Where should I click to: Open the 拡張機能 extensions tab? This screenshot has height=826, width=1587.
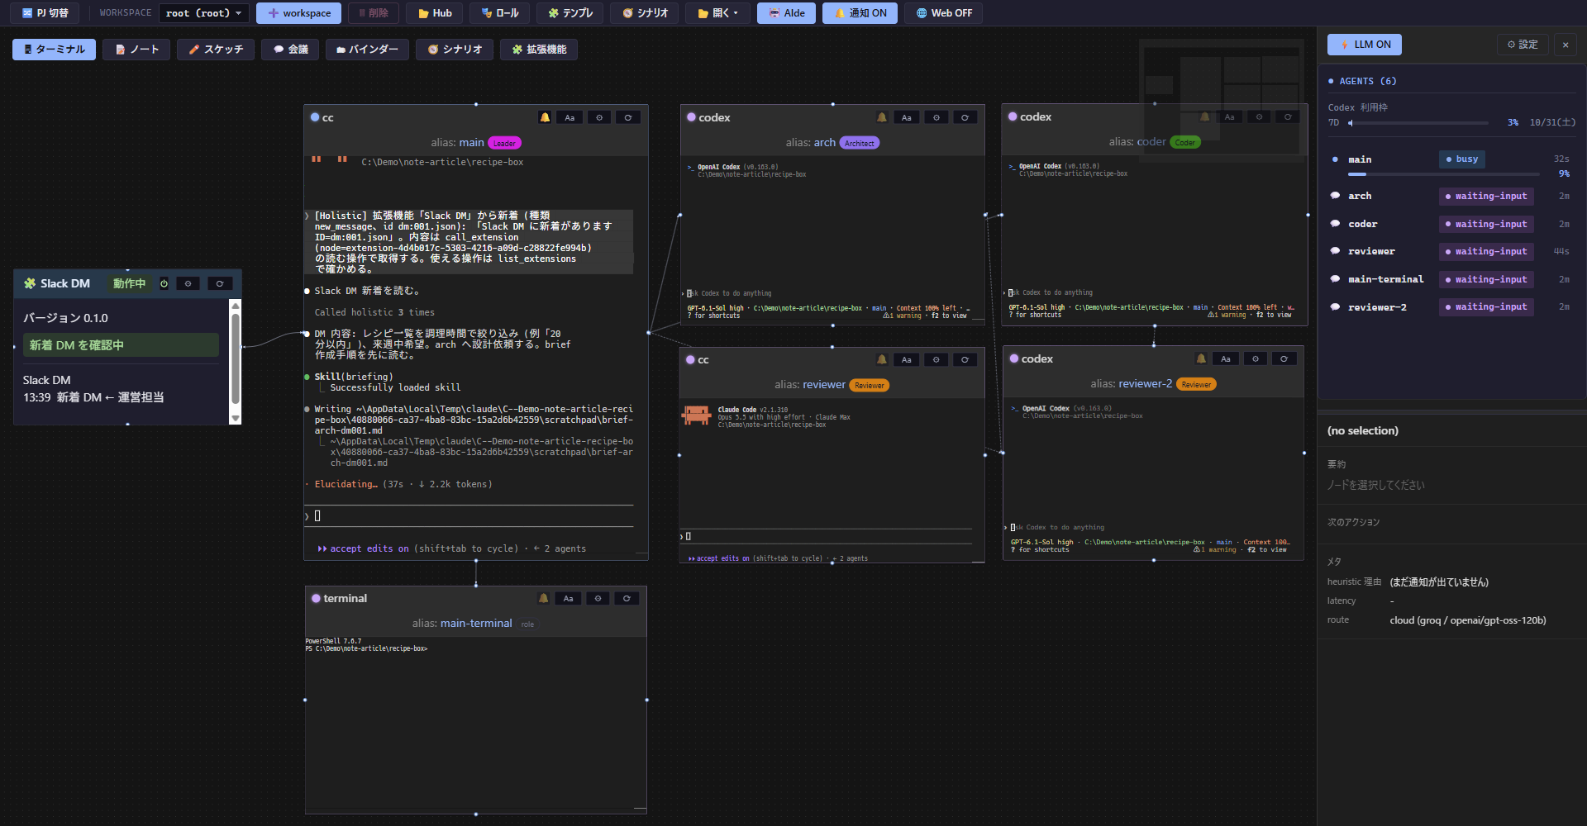point(539,50)
